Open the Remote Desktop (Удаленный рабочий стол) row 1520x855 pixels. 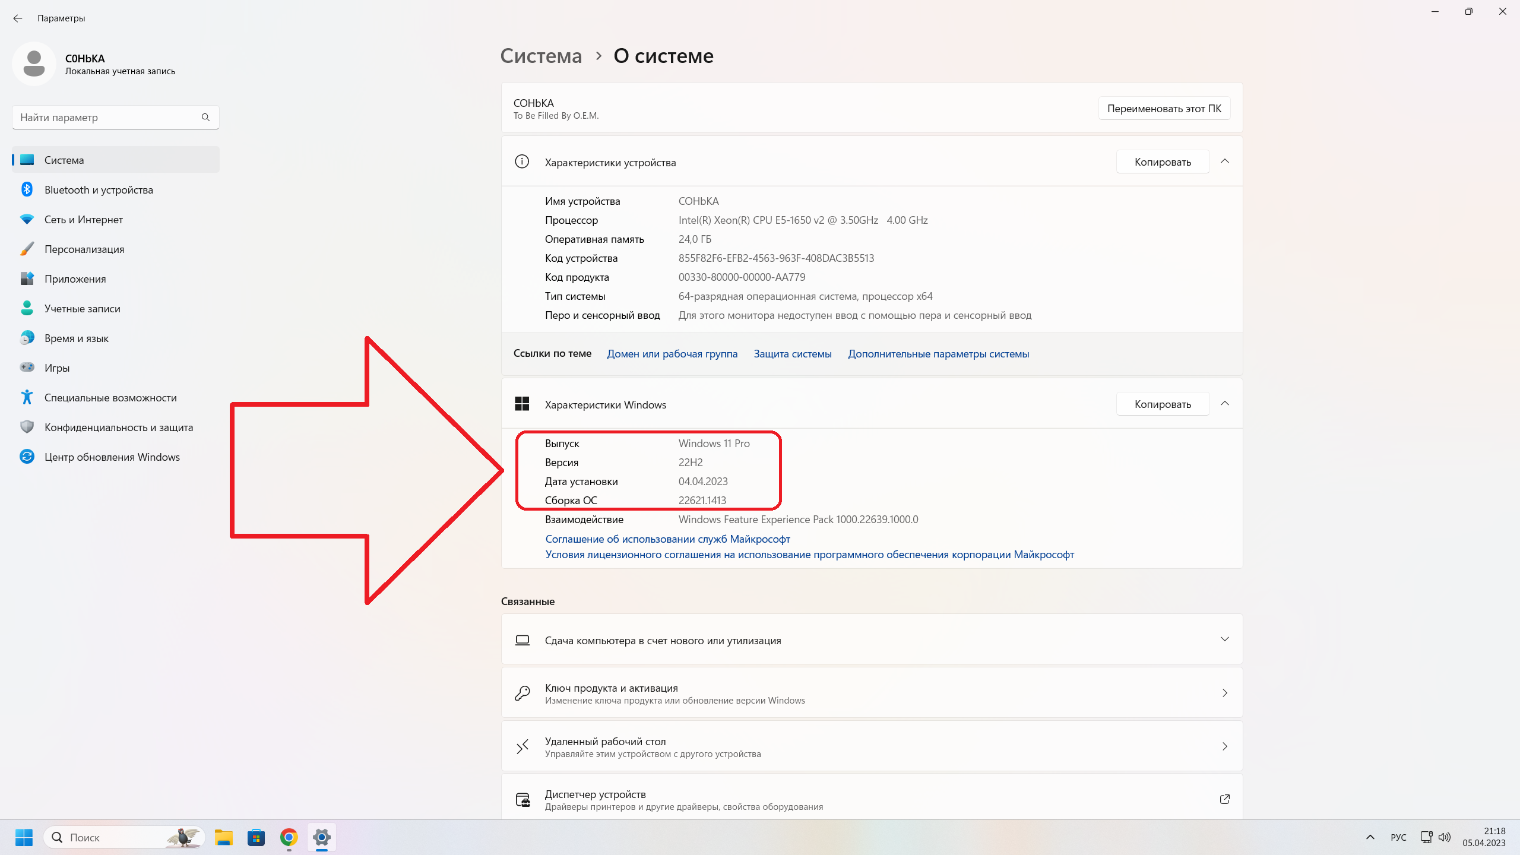point(872,746)
